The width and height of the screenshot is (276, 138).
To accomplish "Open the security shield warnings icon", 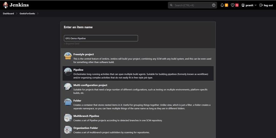I will pos(233,5).
